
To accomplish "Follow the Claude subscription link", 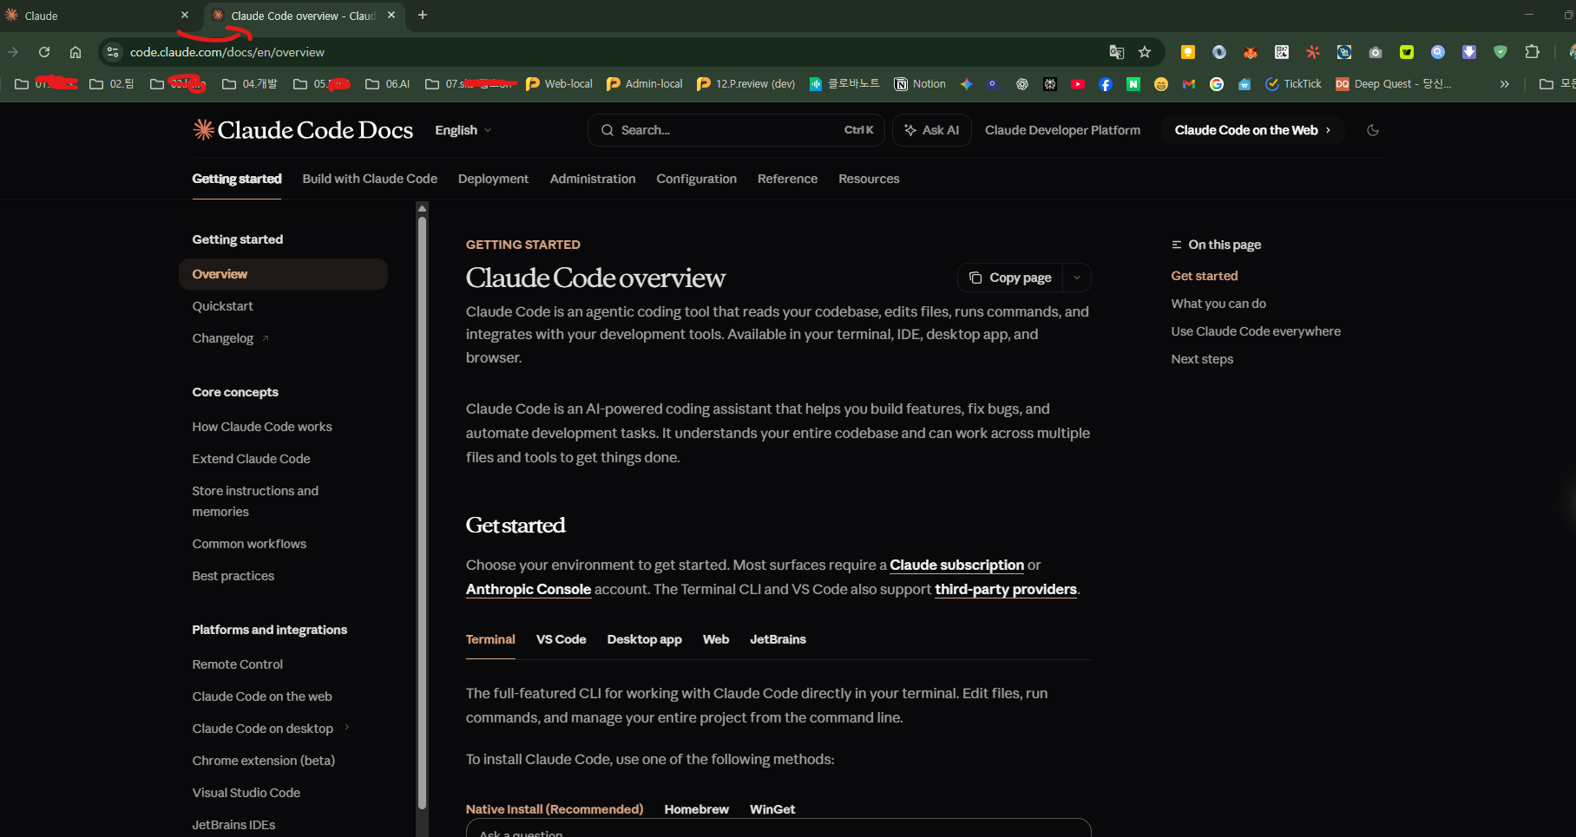I will [x=956, y=565].
